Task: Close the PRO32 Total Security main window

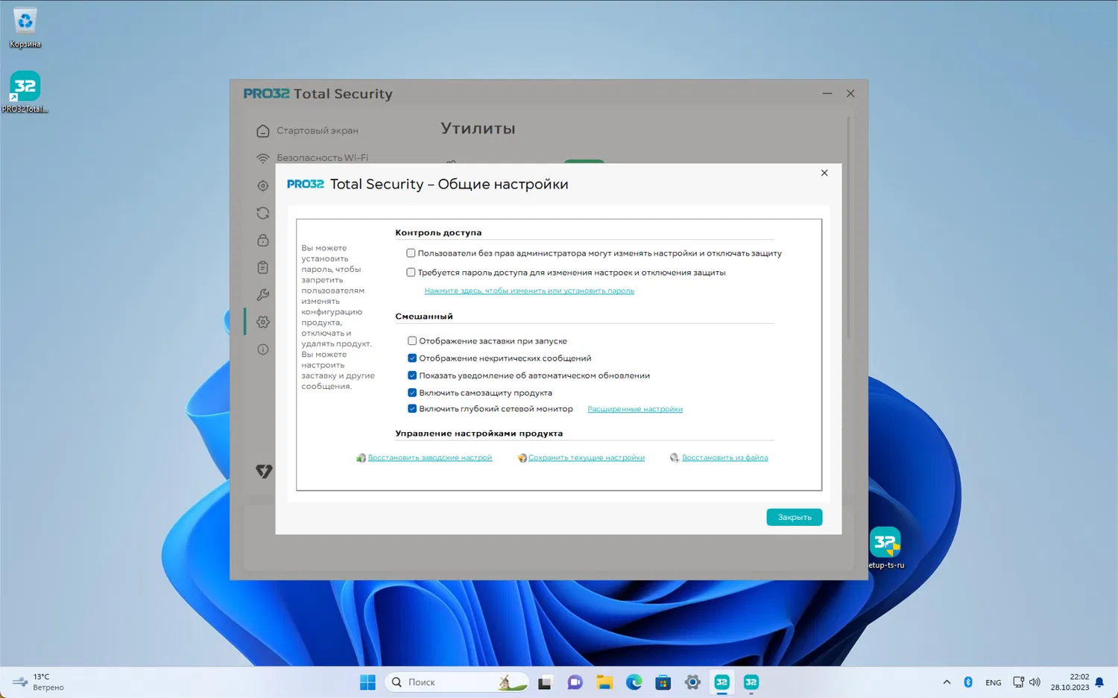Action: 850,94
